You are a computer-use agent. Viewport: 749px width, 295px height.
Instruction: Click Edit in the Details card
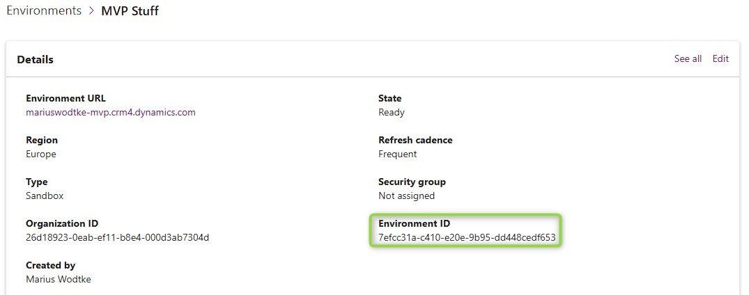(720, 59)
